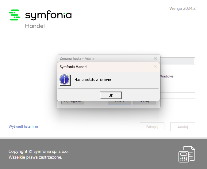Click the Hasło zostało zmienione message text
This screenshot has width=207, height=169.
pos(93,80)
